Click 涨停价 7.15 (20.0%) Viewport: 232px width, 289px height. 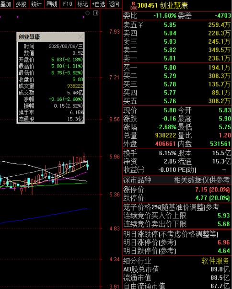pos(212,190)
